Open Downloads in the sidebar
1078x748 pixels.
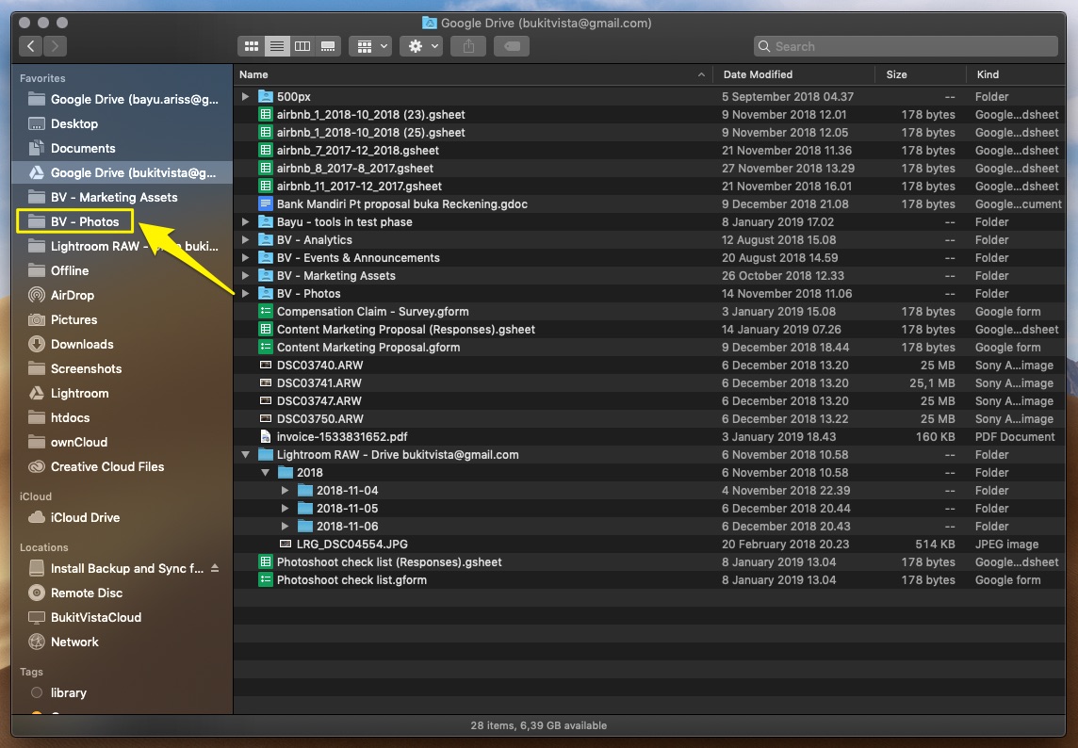[x=122, y=345]
